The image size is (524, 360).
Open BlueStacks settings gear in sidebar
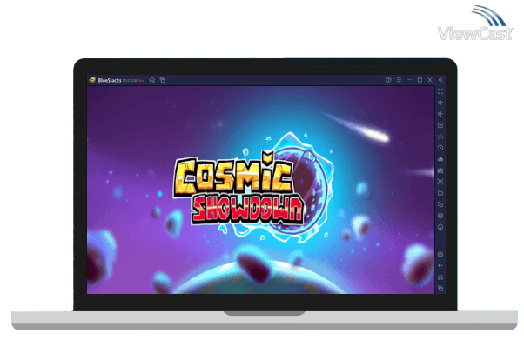[x=440, y=255]
